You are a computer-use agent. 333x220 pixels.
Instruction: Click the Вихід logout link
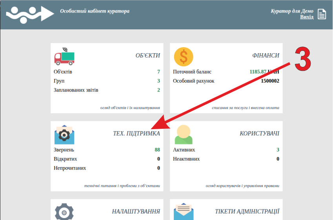click(x=307, y=17)
